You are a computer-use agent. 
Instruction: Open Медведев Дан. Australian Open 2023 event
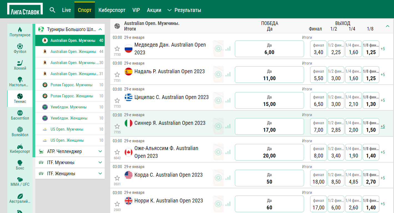(x=170, y=49)
